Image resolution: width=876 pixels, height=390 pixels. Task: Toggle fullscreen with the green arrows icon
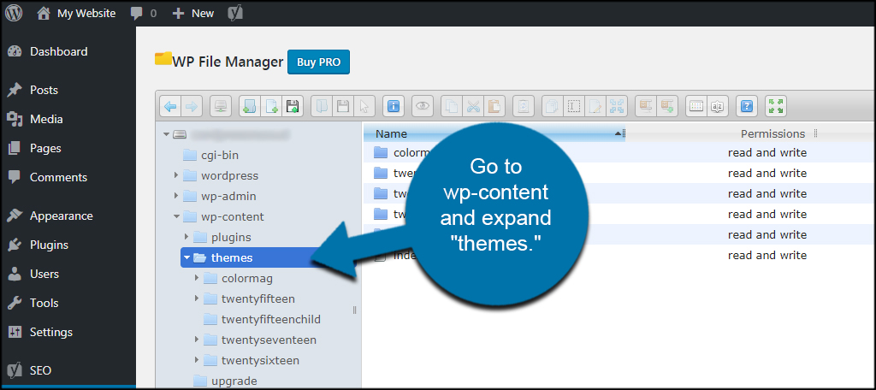click(x=776, y=105)
